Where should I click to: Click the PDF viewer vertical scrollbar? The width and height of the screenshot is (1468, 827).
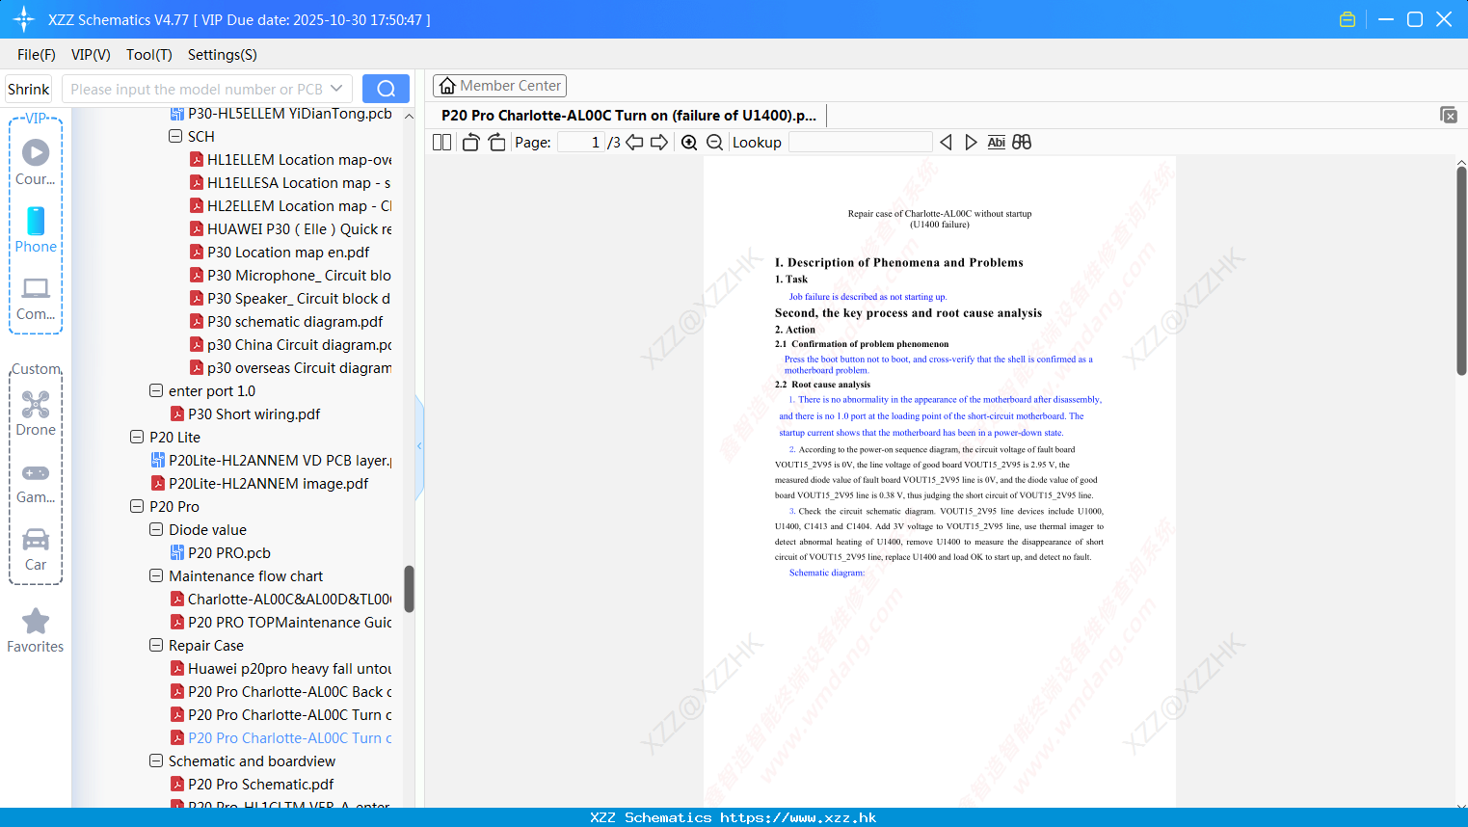pyautogui.click(x=1461, y=270)
